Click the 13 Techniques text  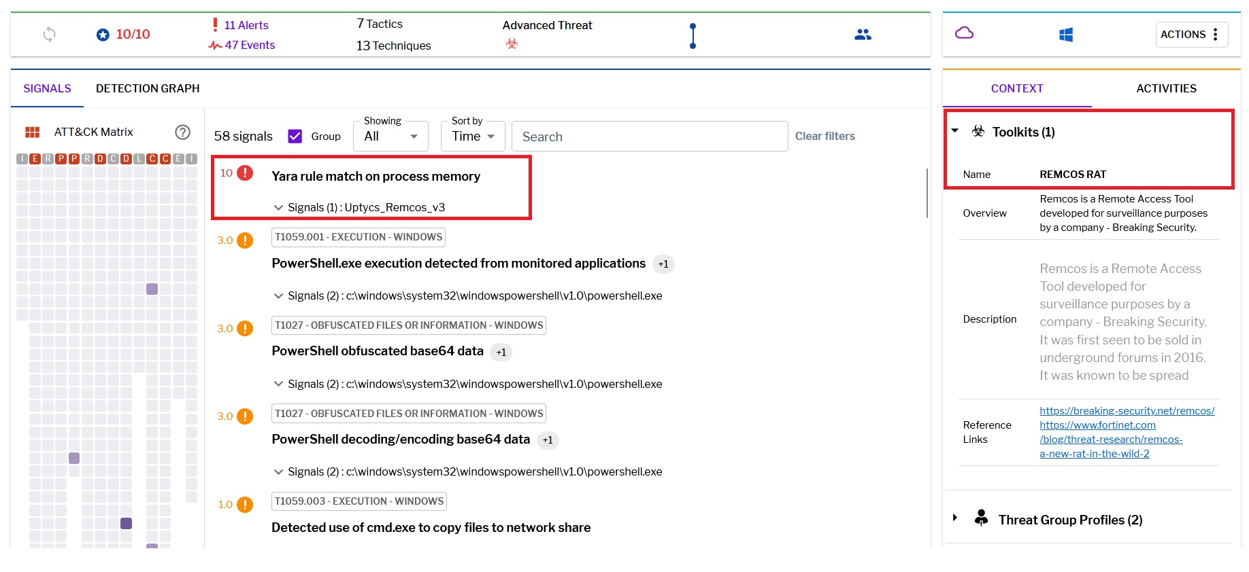point(393,46)
